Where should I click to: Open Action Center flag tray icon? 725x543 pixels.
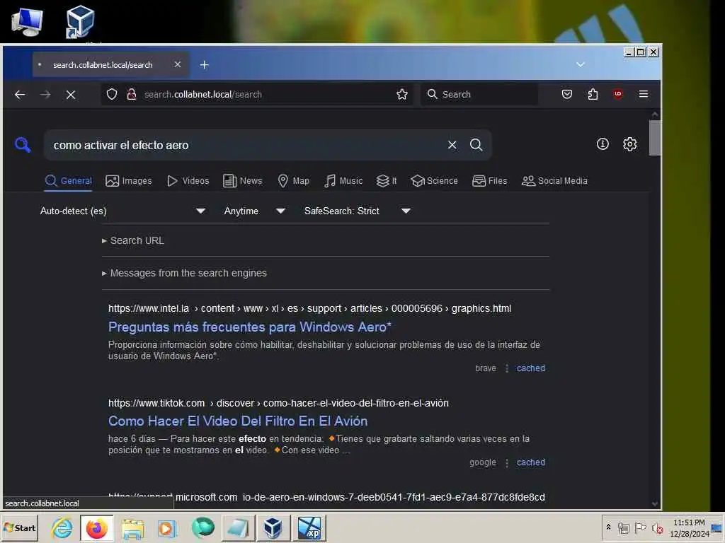tap(640, 527)
